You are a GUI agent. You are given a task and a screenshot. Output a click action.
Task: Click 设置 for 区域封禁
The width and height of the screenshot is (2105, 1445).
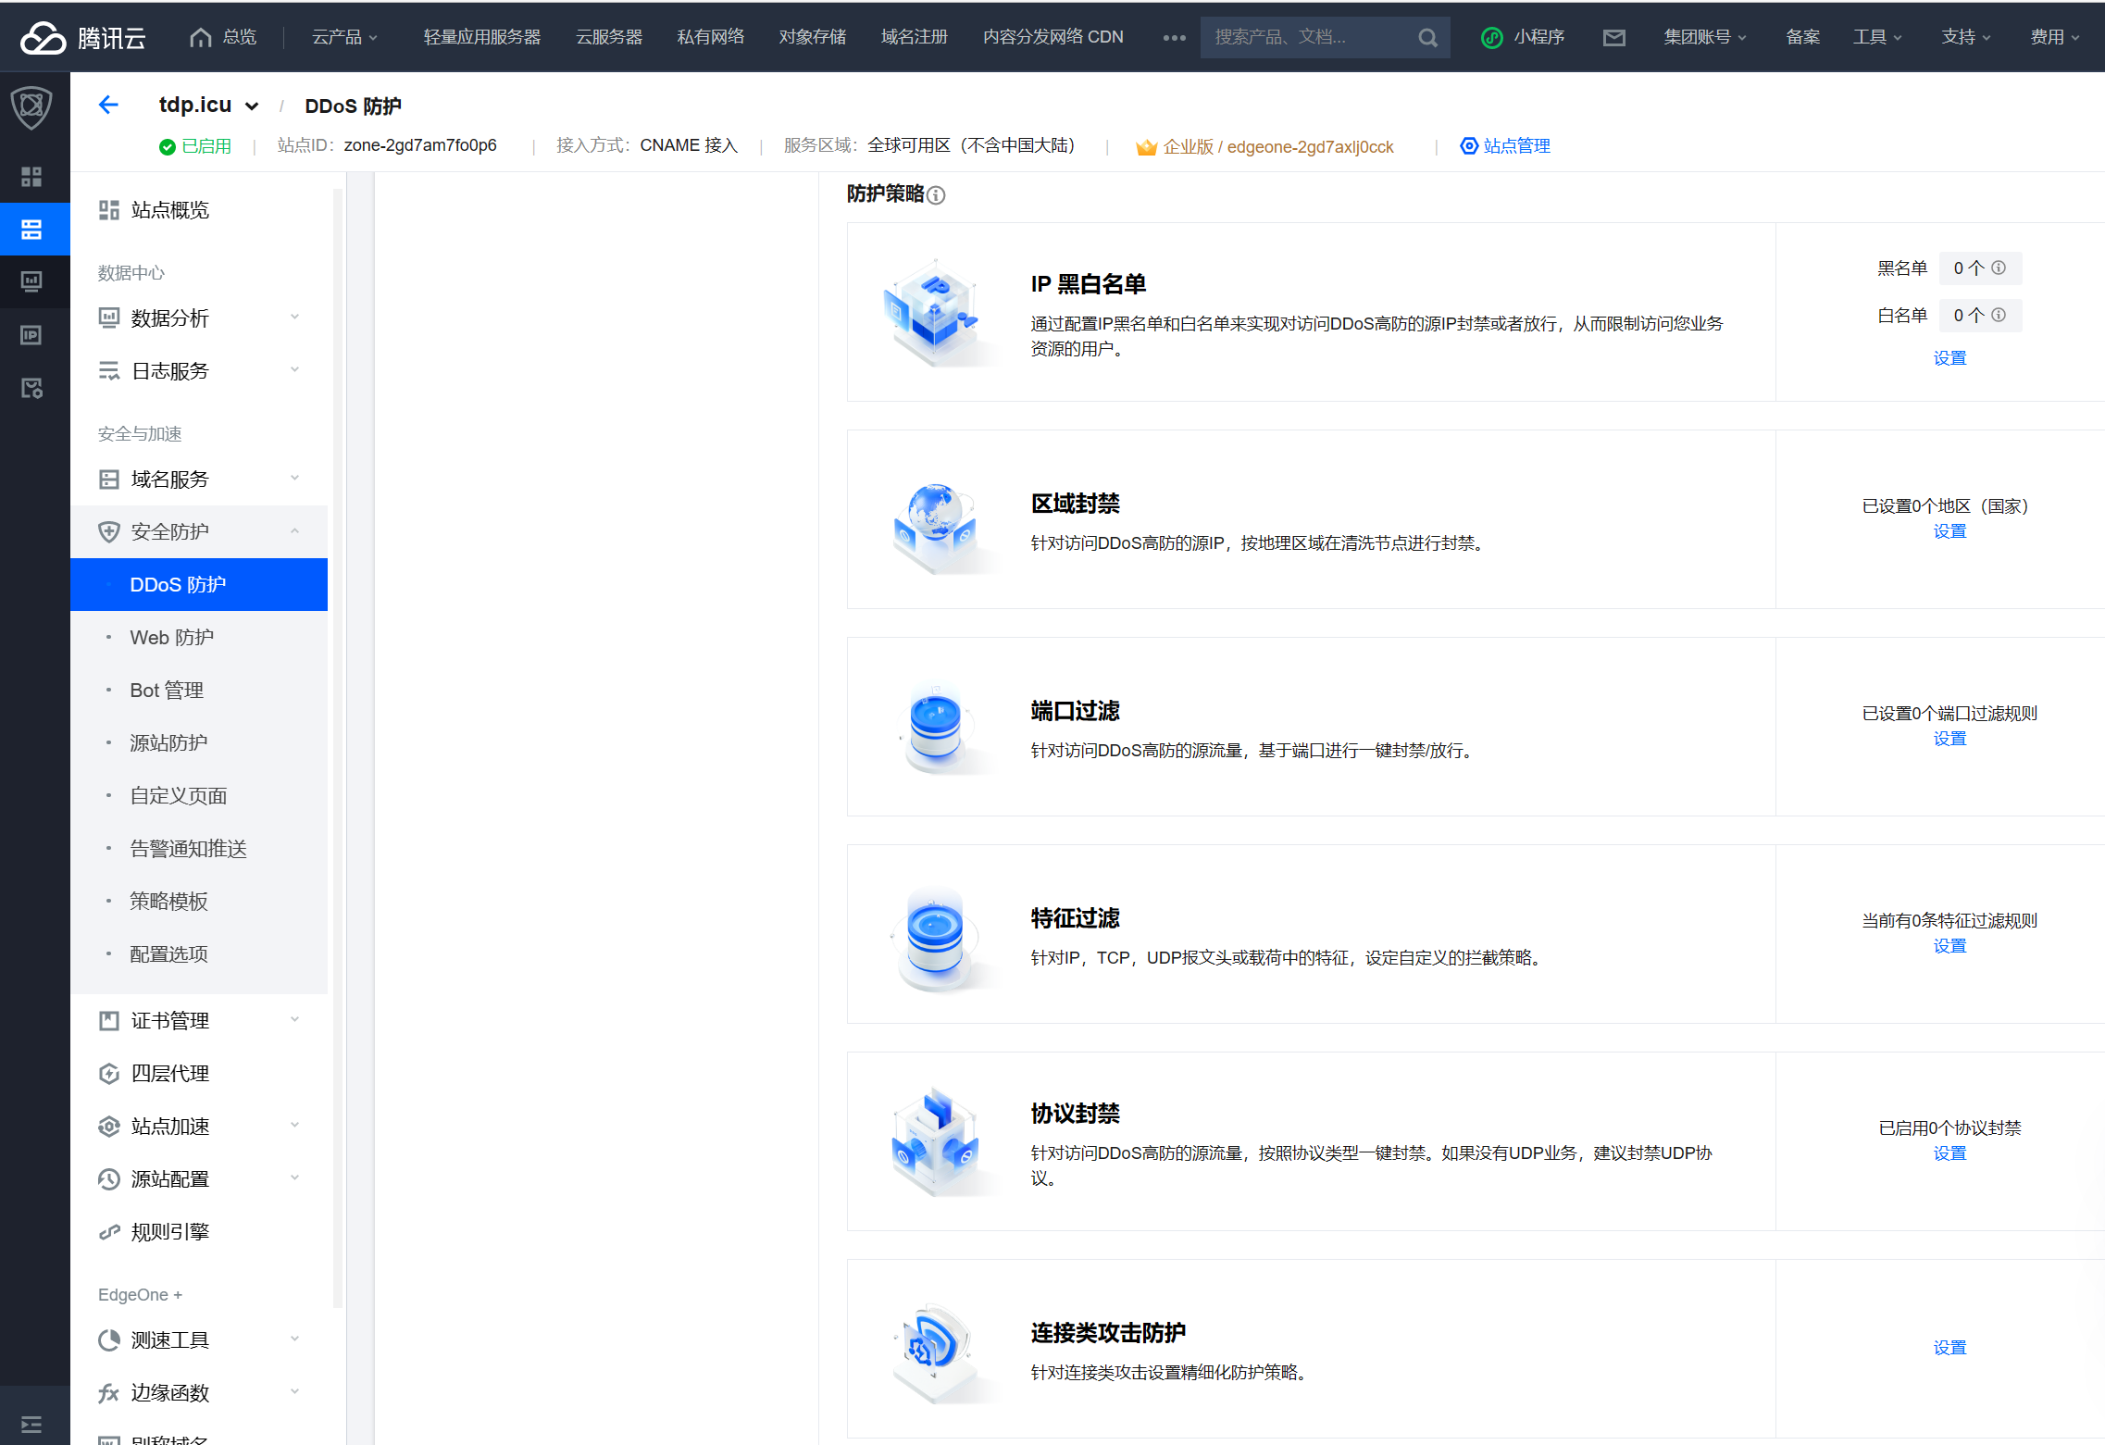(x=1949, y=531)
